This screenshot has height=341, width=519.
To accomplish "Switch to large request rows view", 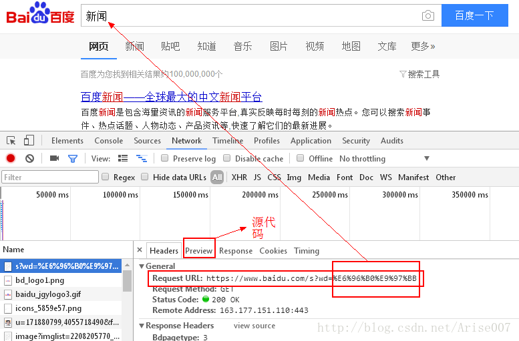I will coord(123,158).
